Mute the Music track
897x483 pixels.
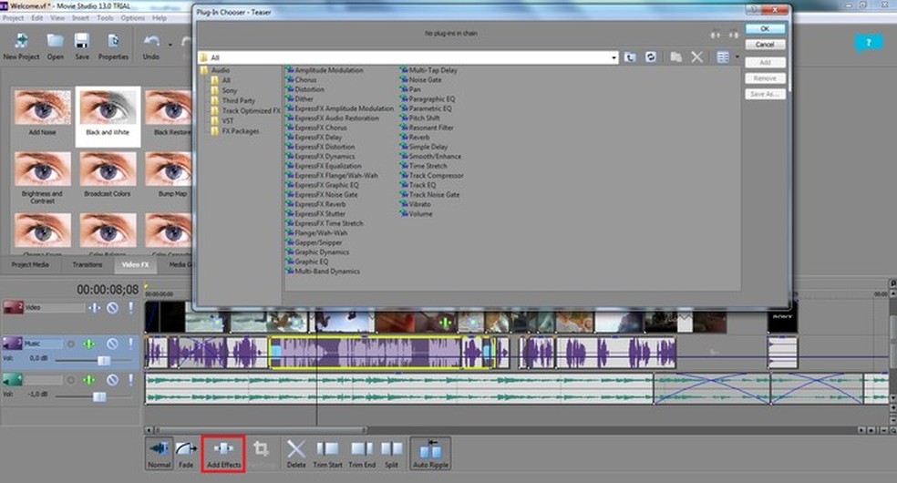[113, 344]
